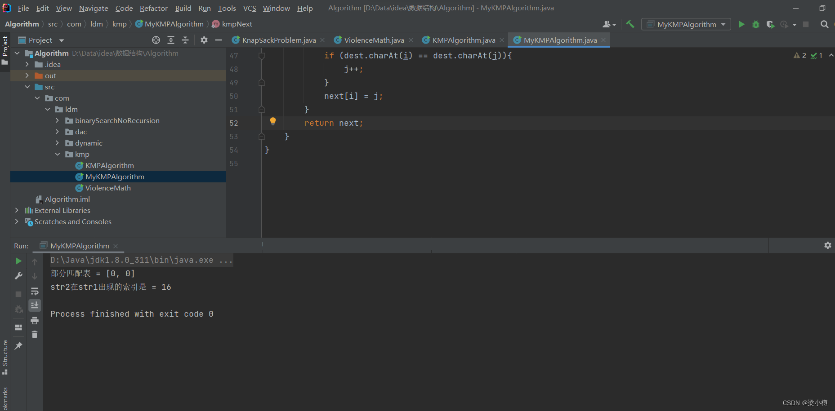Screen dimensions: 835x411
Task: Click line number 52 in gutter
Action: (234, 123)
